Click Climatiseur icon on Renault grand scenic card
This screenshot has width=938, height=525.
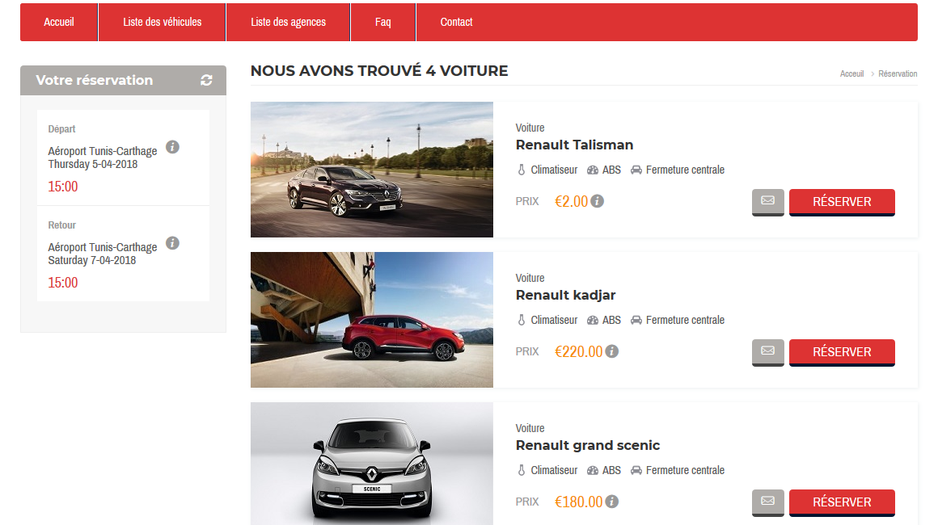pos(521,471)
